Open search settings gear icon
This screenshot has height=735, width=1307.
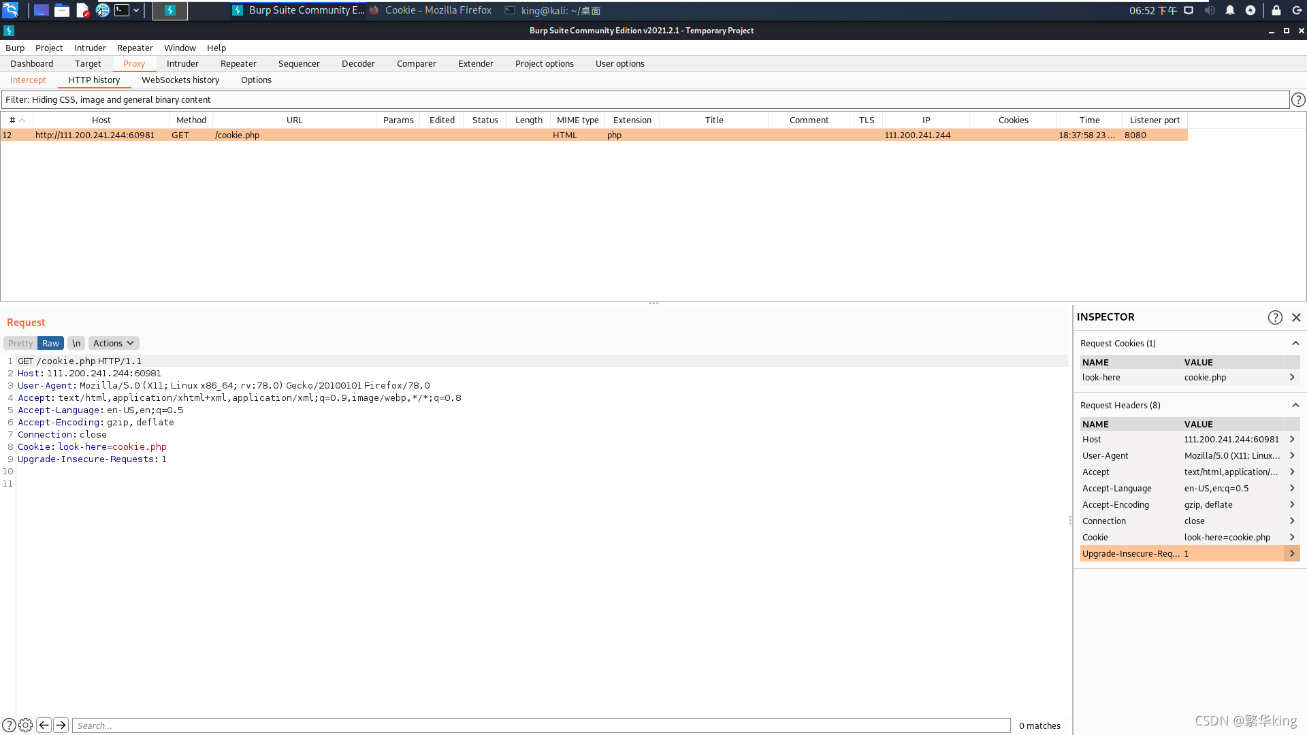point(26,725)
